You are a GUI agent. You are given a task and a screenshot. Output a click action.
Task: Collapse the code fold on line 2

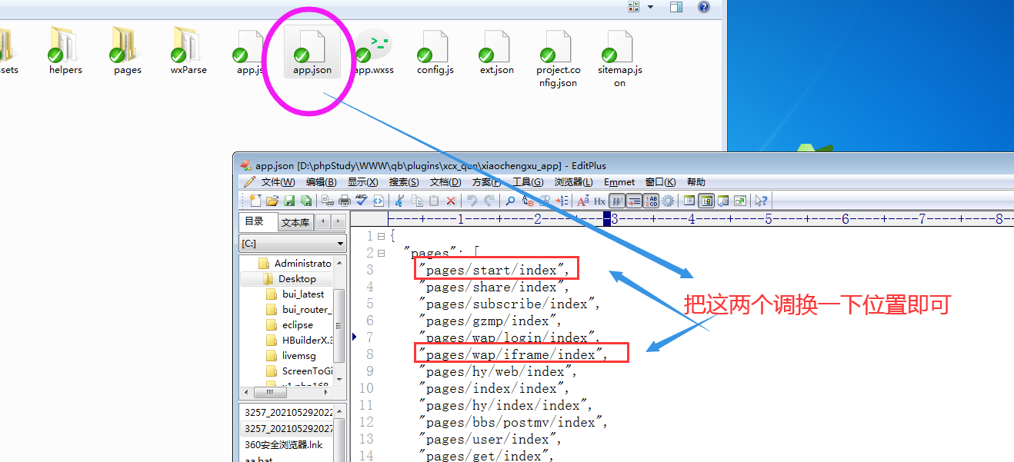pyautogui.click(x=381, y=253)
